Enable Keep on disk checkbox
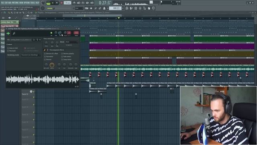Screen dimensions: 257x145 pos(8,48)
